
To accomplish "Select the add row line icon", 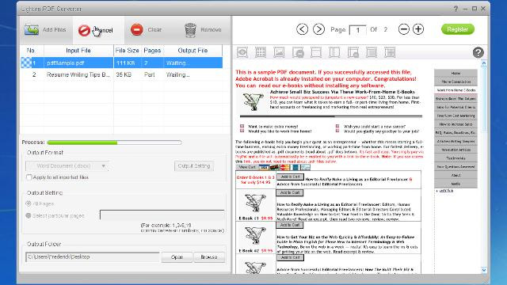I will point(316,52).
